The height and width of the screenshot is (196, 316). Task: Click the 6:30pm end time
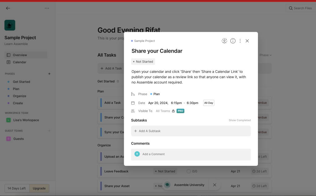[192, 103]
